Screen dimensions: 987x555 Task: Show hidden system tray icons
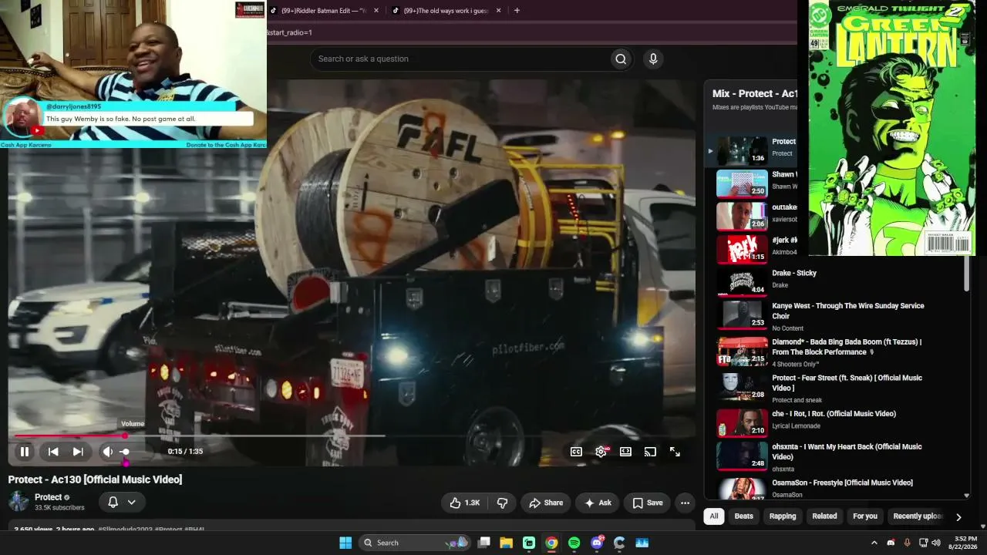tap(874, 543)
